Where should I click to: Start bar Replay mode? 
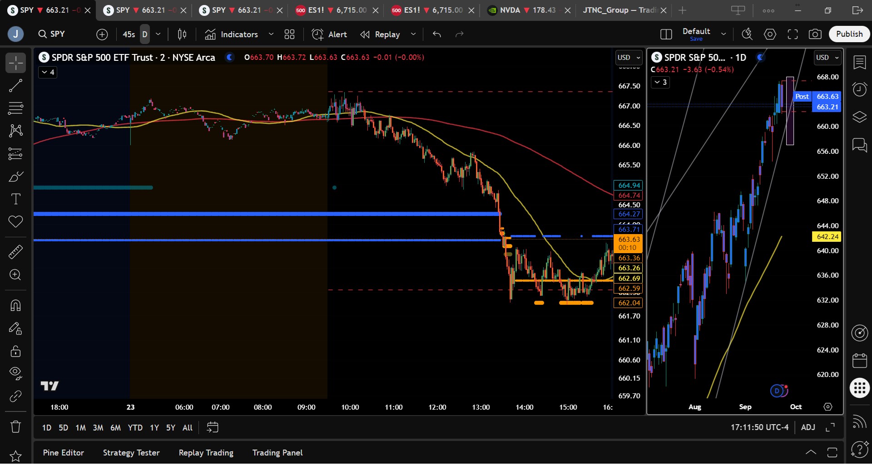point(380,34)
